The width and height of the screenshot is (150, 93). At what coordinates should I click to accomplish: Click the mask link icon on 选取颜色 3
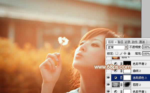coord(121,78)
